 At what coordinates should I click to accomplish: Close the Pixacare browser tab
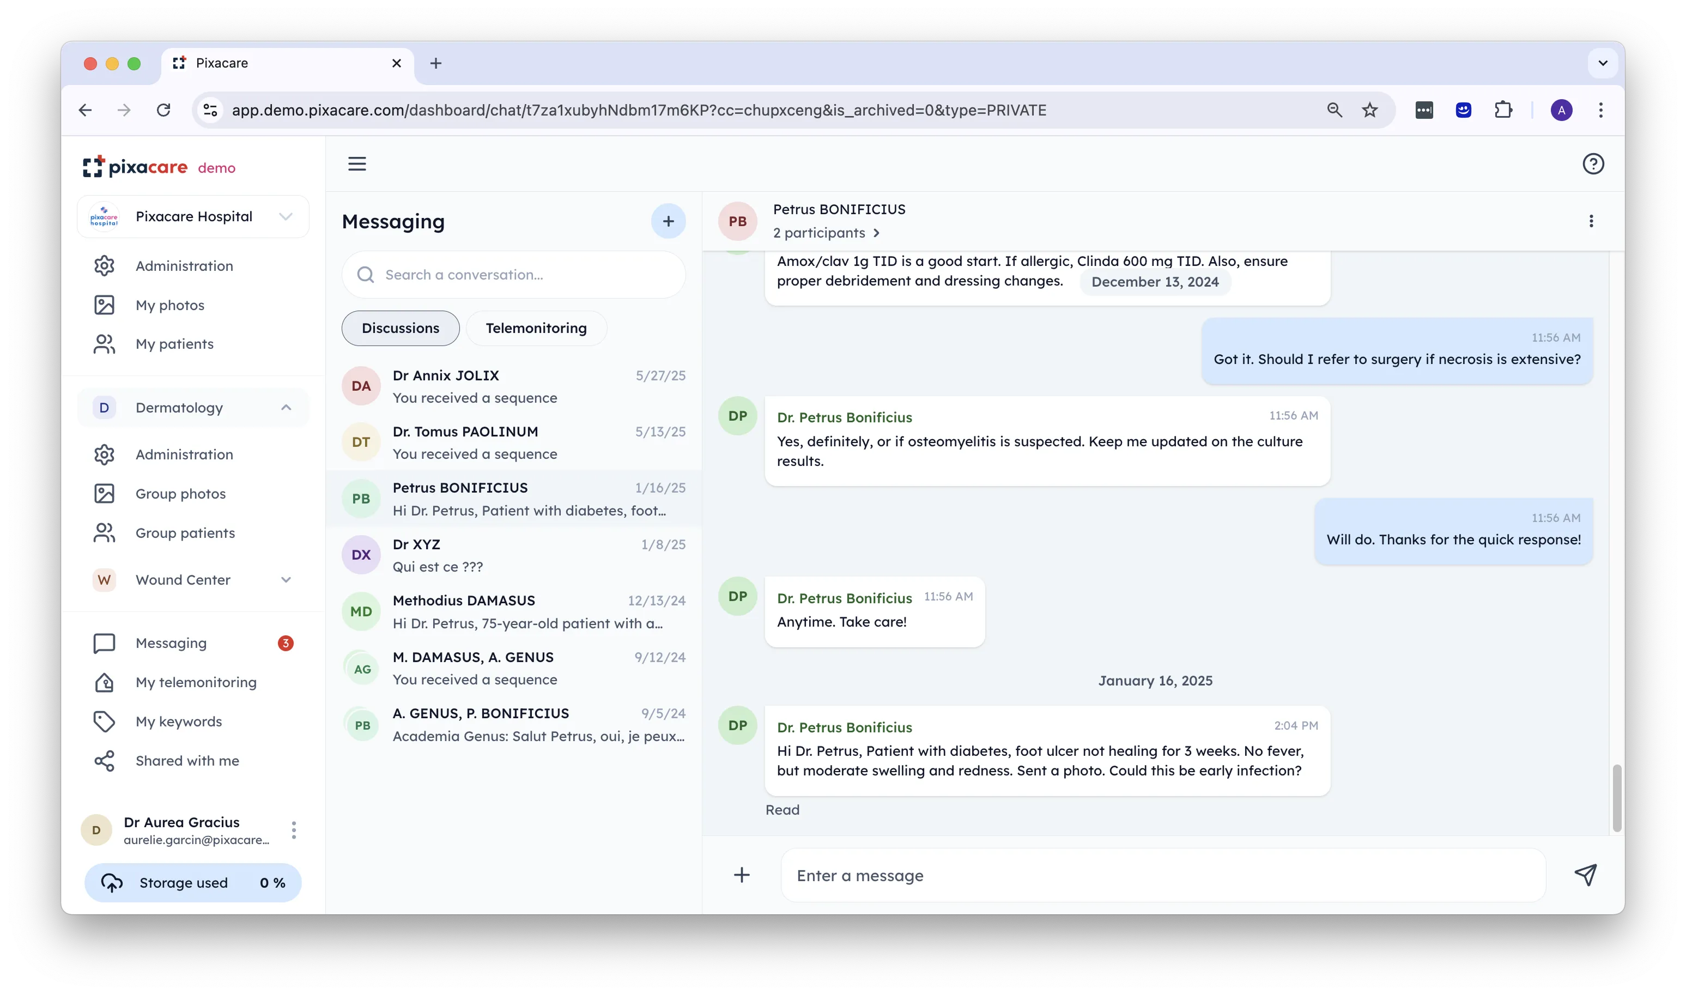(x=396, y=63)
